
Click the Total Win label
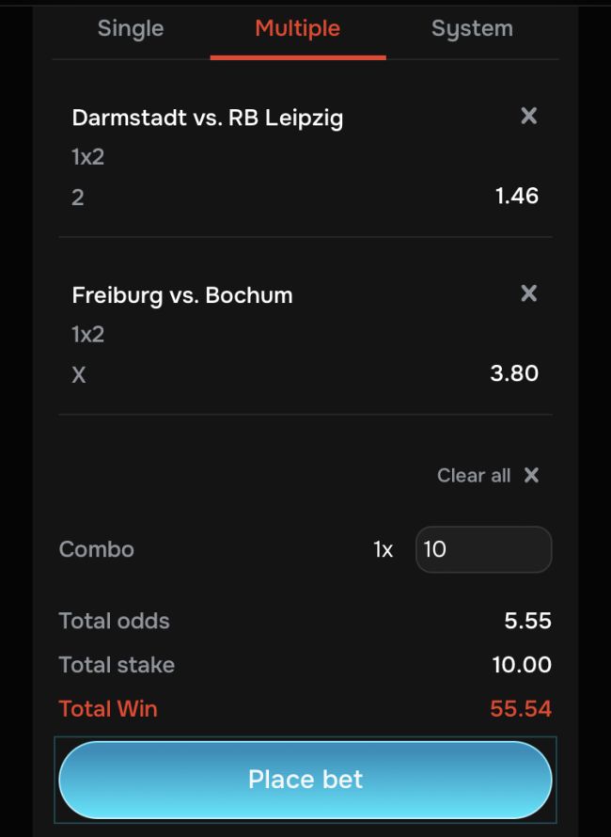108,708
